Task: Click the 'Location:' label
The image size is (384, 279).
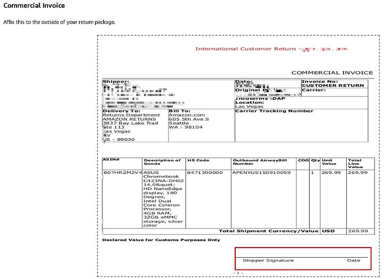Action: [250, 102]
